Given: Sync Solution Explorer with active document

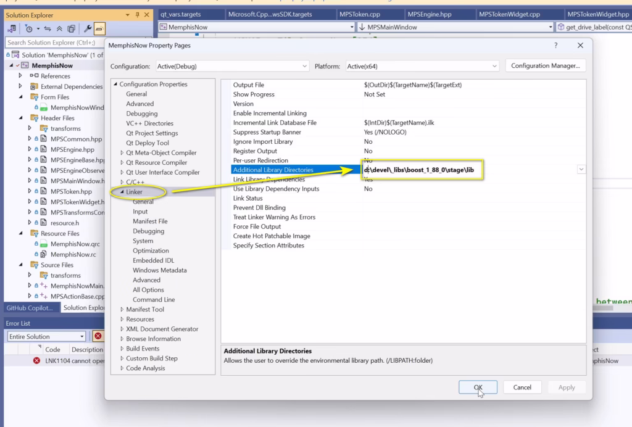Looking at the screenshot, I should (x=48, y=28).
